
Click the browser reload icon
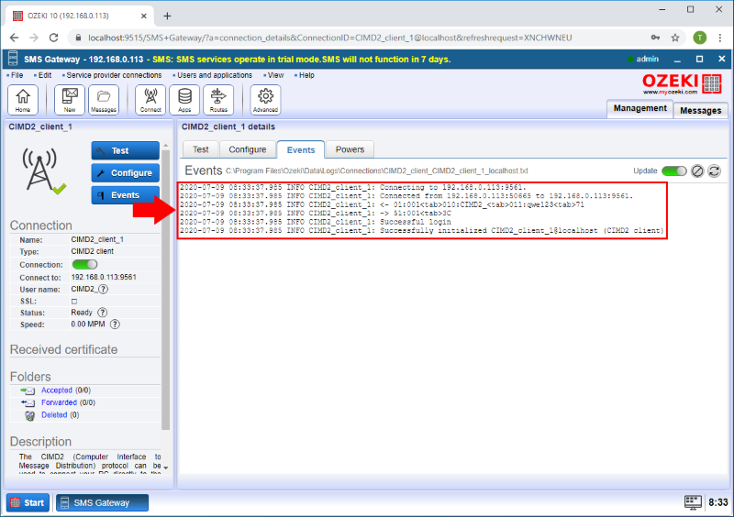[54, 38]
